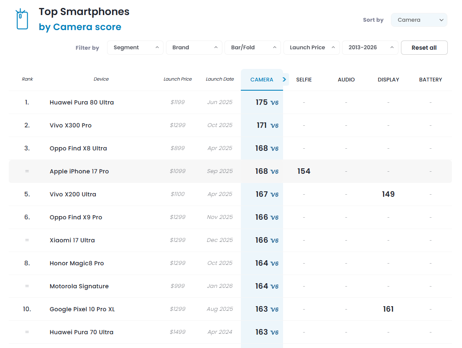Click the 'by Camera score' subtitle

(x=80, y=27)
